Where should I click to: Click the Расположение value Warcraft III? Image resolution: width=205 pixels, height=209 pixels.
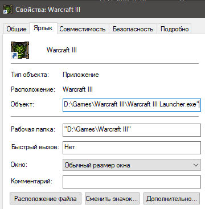tap(77, 89)
